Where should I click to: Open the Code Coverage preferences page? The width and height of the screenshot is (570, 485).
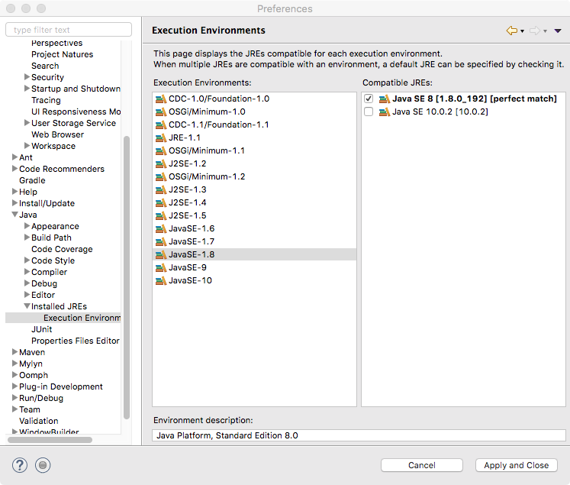(62, 249)
